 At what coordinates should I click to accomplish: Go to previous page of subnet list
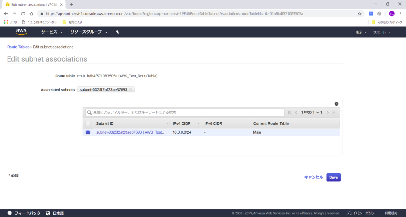(296, 113)
